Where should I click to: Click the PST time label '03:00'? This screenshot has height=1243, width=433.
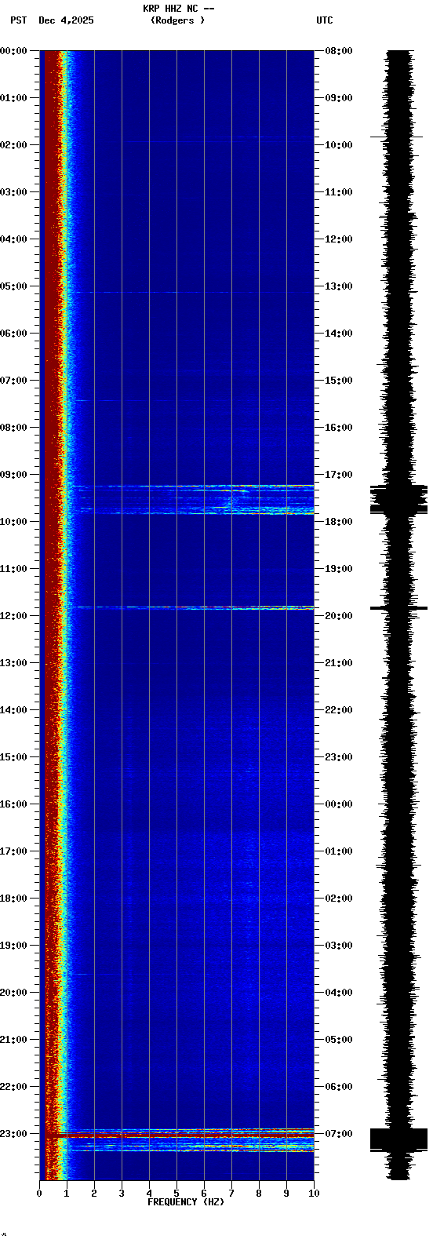click(13, 192)
